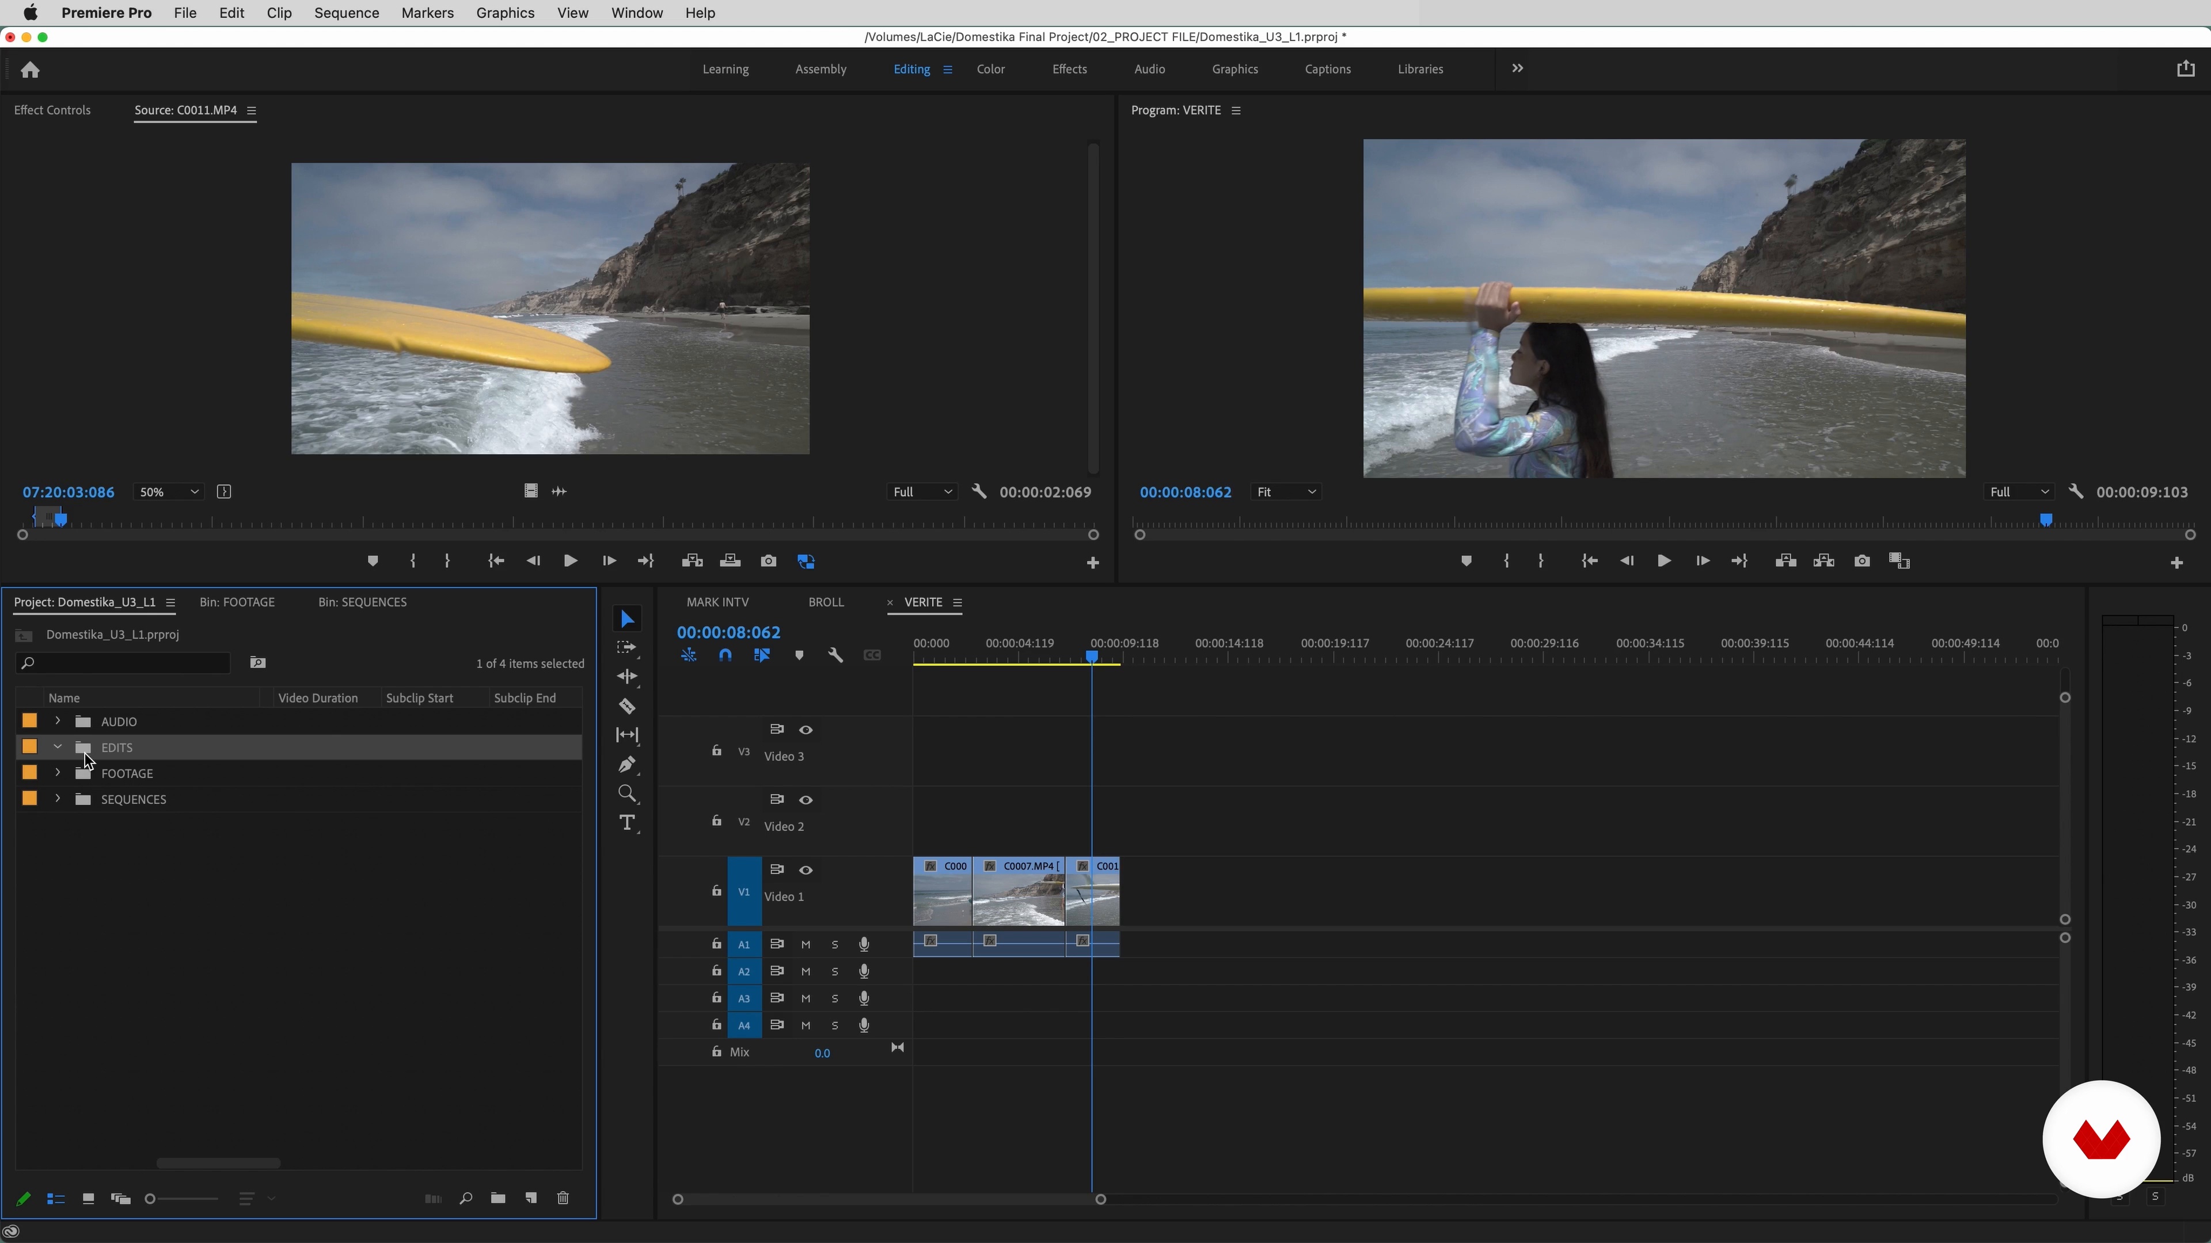Step forward one frame in Program monitor
Viewport: 2211px width, 1243px height.
click(1702, 561)
